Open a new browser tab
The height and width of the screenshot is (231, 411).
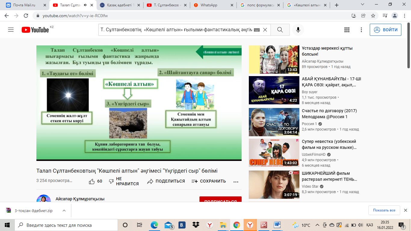tap(337, 5)
